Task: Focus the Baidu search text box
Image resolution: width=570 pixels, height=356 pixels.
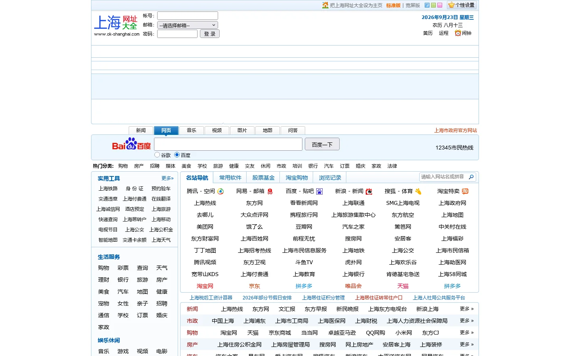Action: 228,144
